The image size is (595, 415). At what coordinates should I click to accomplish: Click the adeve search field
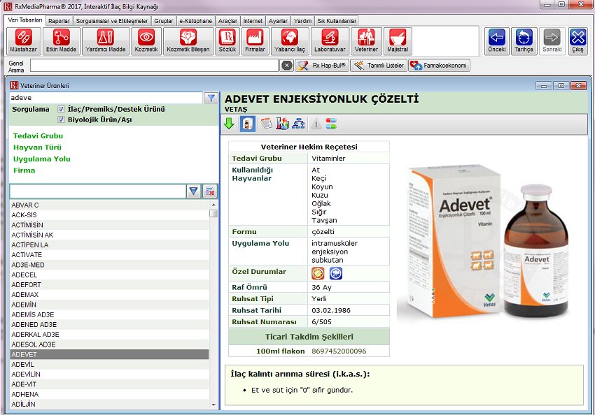click(106, 98)
